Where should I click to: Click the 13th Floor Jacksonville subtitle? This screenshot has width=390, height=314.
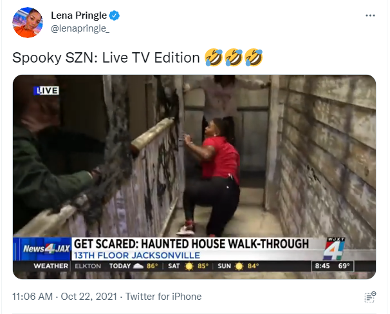(137, 256)
